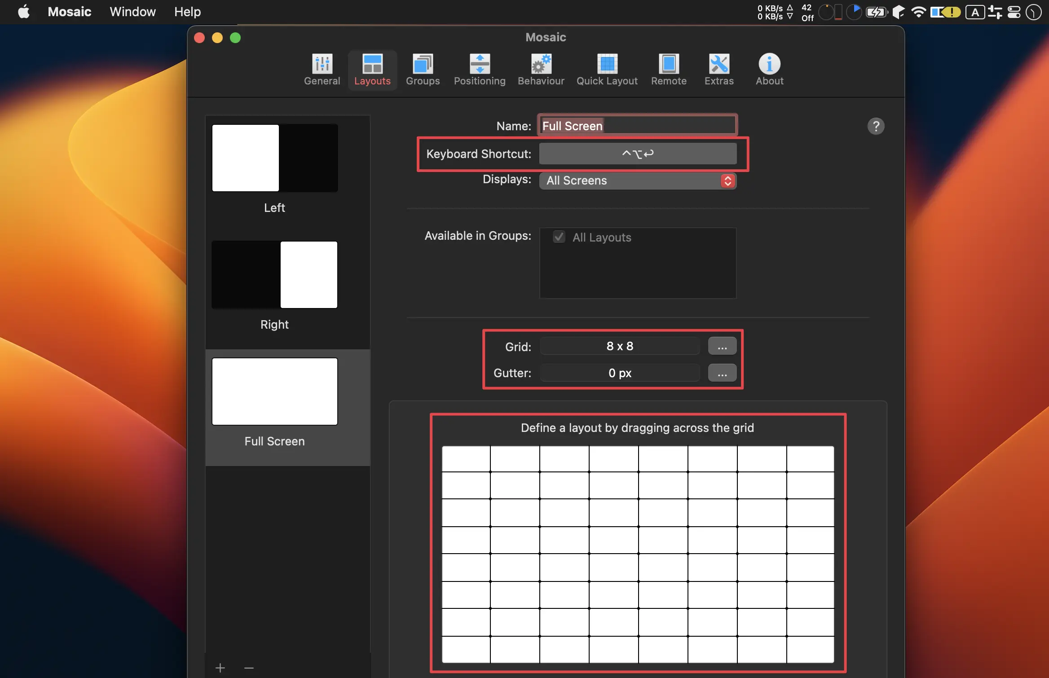Select the Left layout thumbnail

tap(275, 158)
